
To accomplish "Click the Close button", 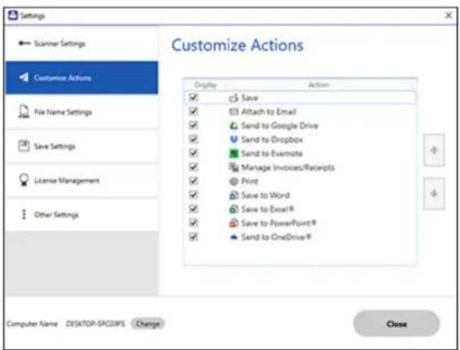I will point(397,323).
